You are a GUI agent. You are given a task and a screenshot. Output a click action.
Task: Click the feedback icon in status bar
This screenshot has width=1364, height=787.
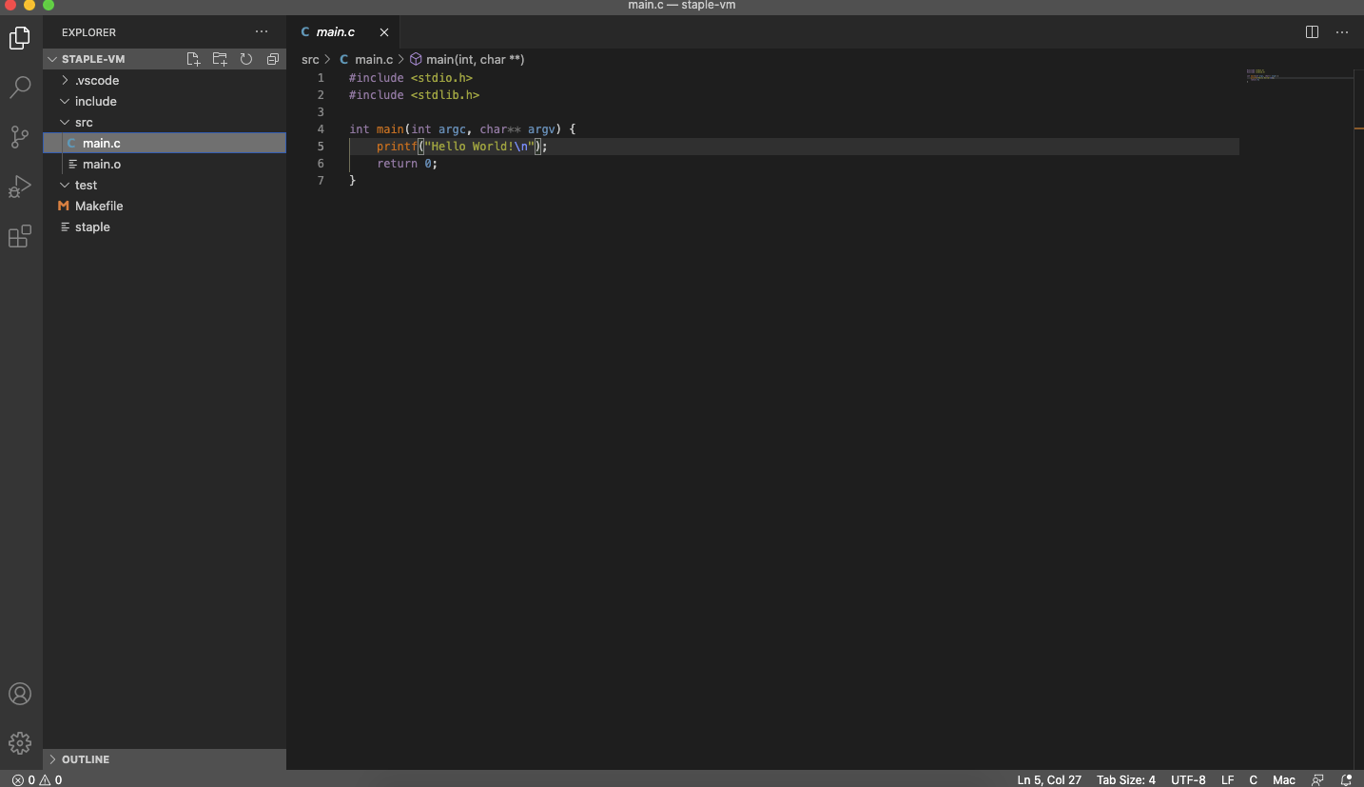[1317, 779]
